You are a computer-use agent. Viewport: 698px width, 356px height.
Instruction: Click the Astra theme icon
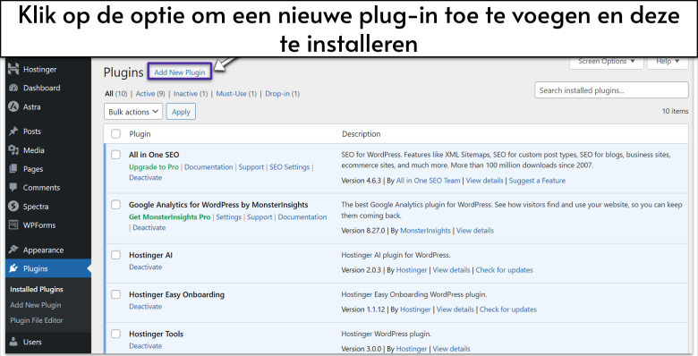(x=13, y=106)
